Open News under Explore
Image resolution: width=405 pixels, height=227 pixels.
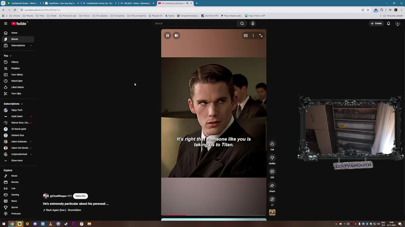(18, 201)
